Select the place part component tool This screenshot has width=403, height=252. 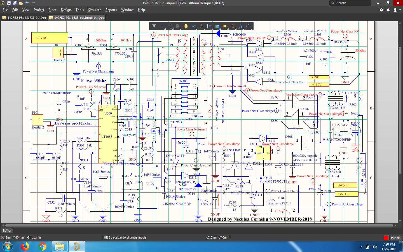[186, 26]
